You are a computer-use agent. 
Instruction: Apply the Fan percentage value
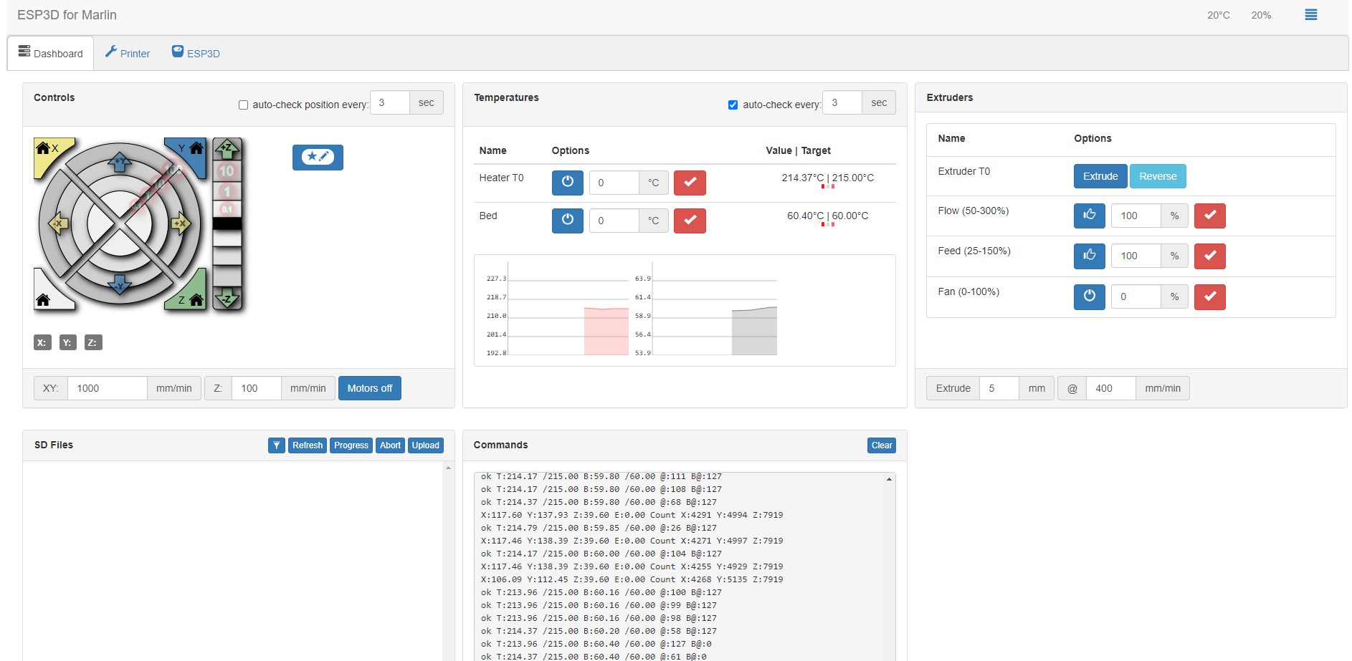tap(1210, 296)
